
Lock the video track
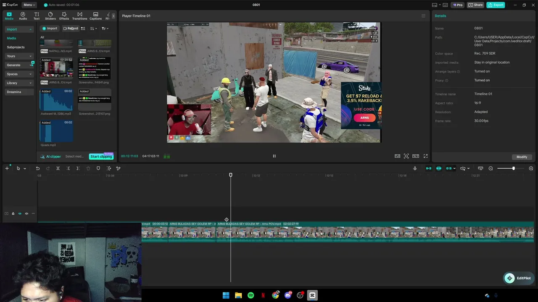tap(13, 213)
